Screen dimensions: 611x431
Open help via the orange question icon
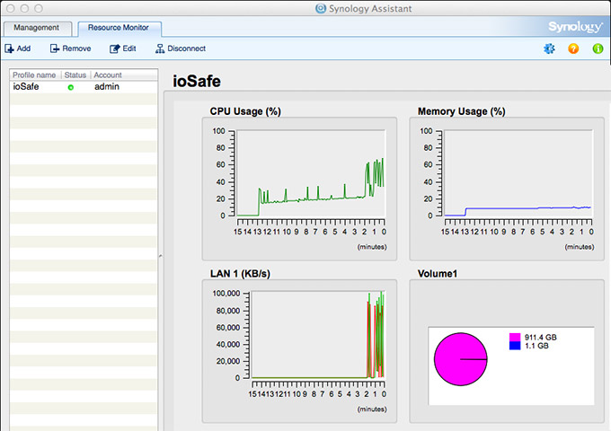tap(573, 48)
